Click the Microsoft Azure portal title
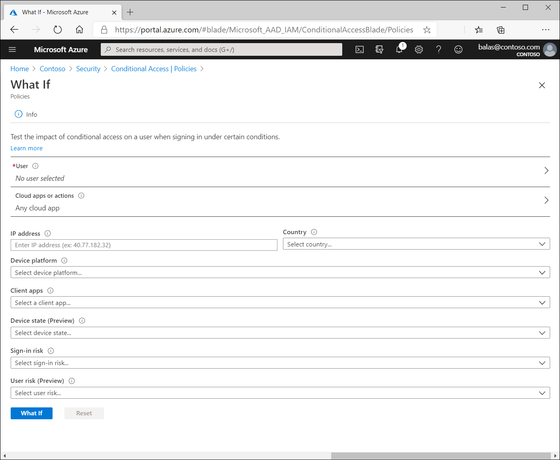Screen dimensions: 560x460 click(61, 49)
